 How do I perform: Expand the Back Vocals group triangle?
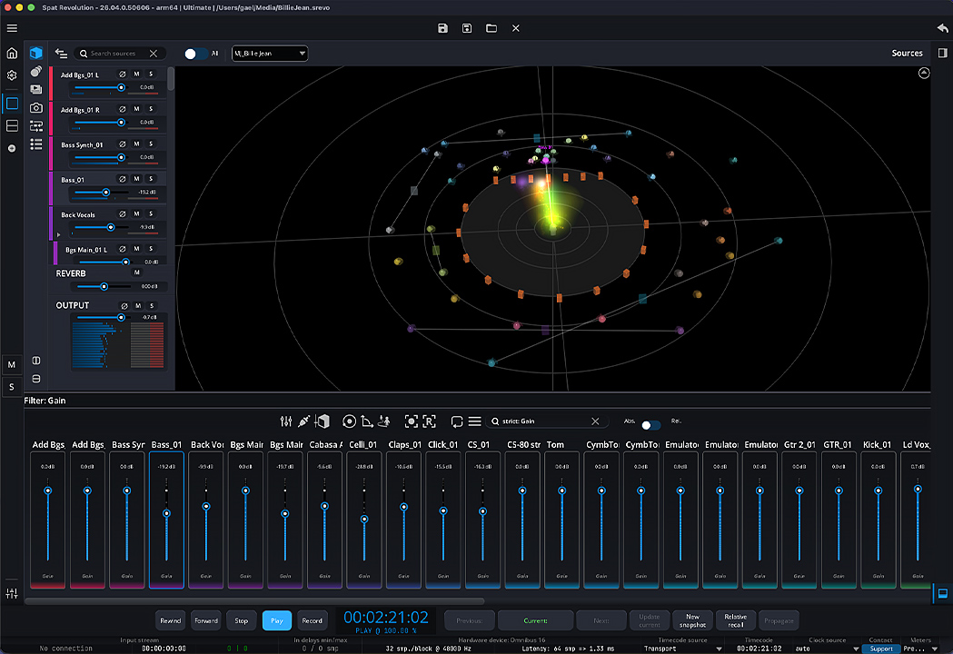tap(58, 233)
